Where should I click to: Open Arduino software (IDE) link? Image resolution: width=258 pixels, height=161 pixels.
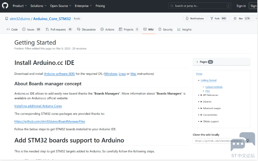[59, 74]
